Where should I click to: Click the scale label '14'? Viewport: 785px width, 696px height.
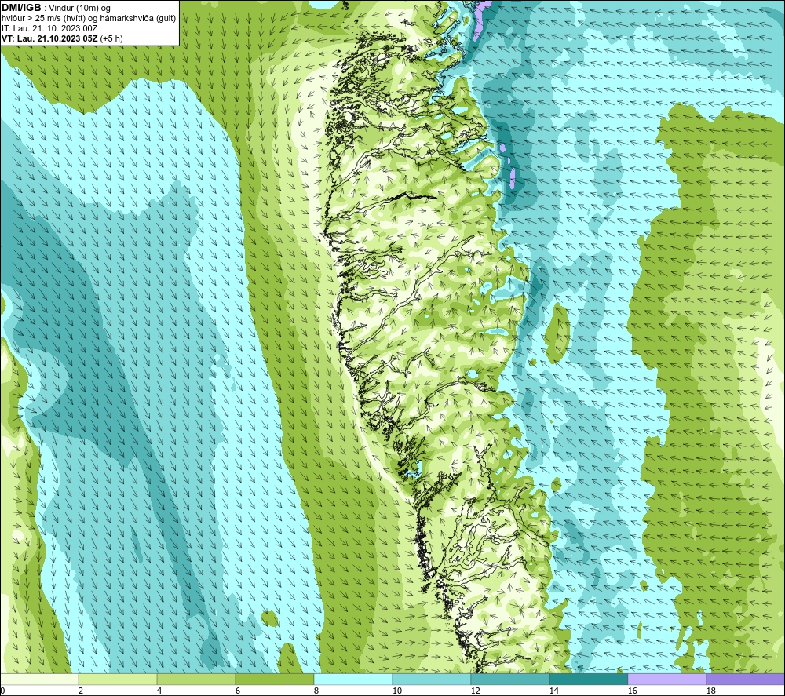click(553, 691)
